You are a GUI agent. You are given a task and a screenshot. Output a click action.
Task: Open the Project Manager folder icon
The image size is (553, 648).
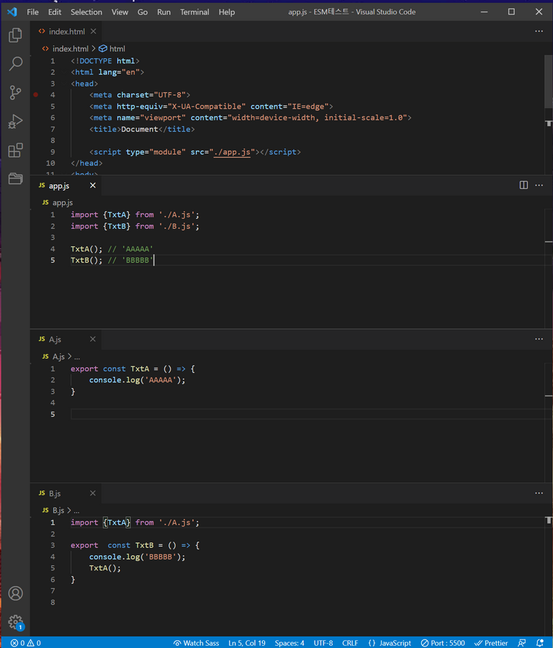[15, 179]
